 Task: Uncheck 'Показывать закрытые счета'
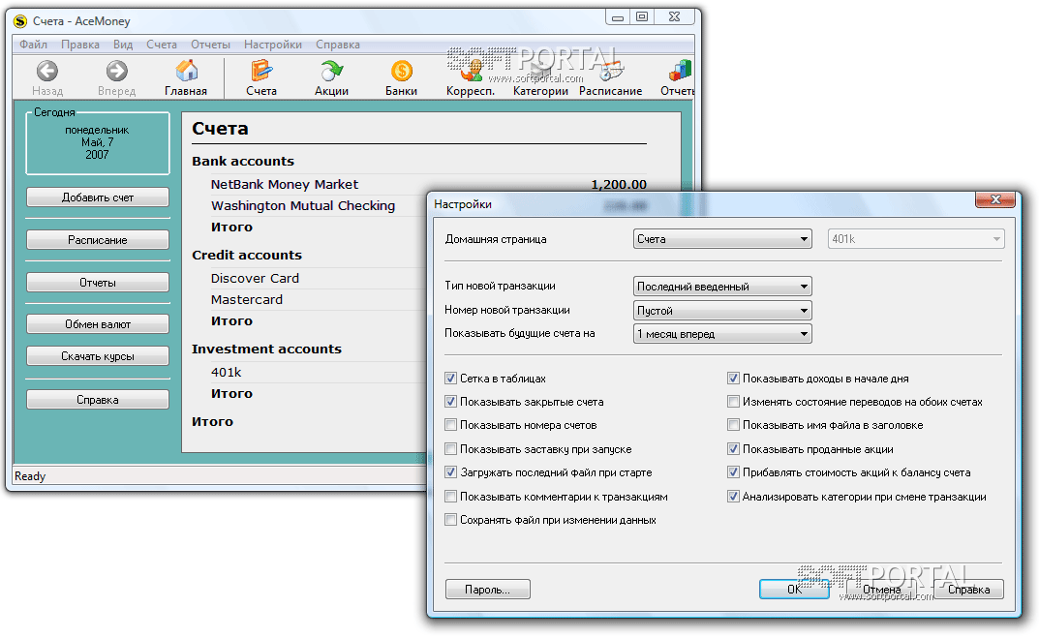(450, 402)
